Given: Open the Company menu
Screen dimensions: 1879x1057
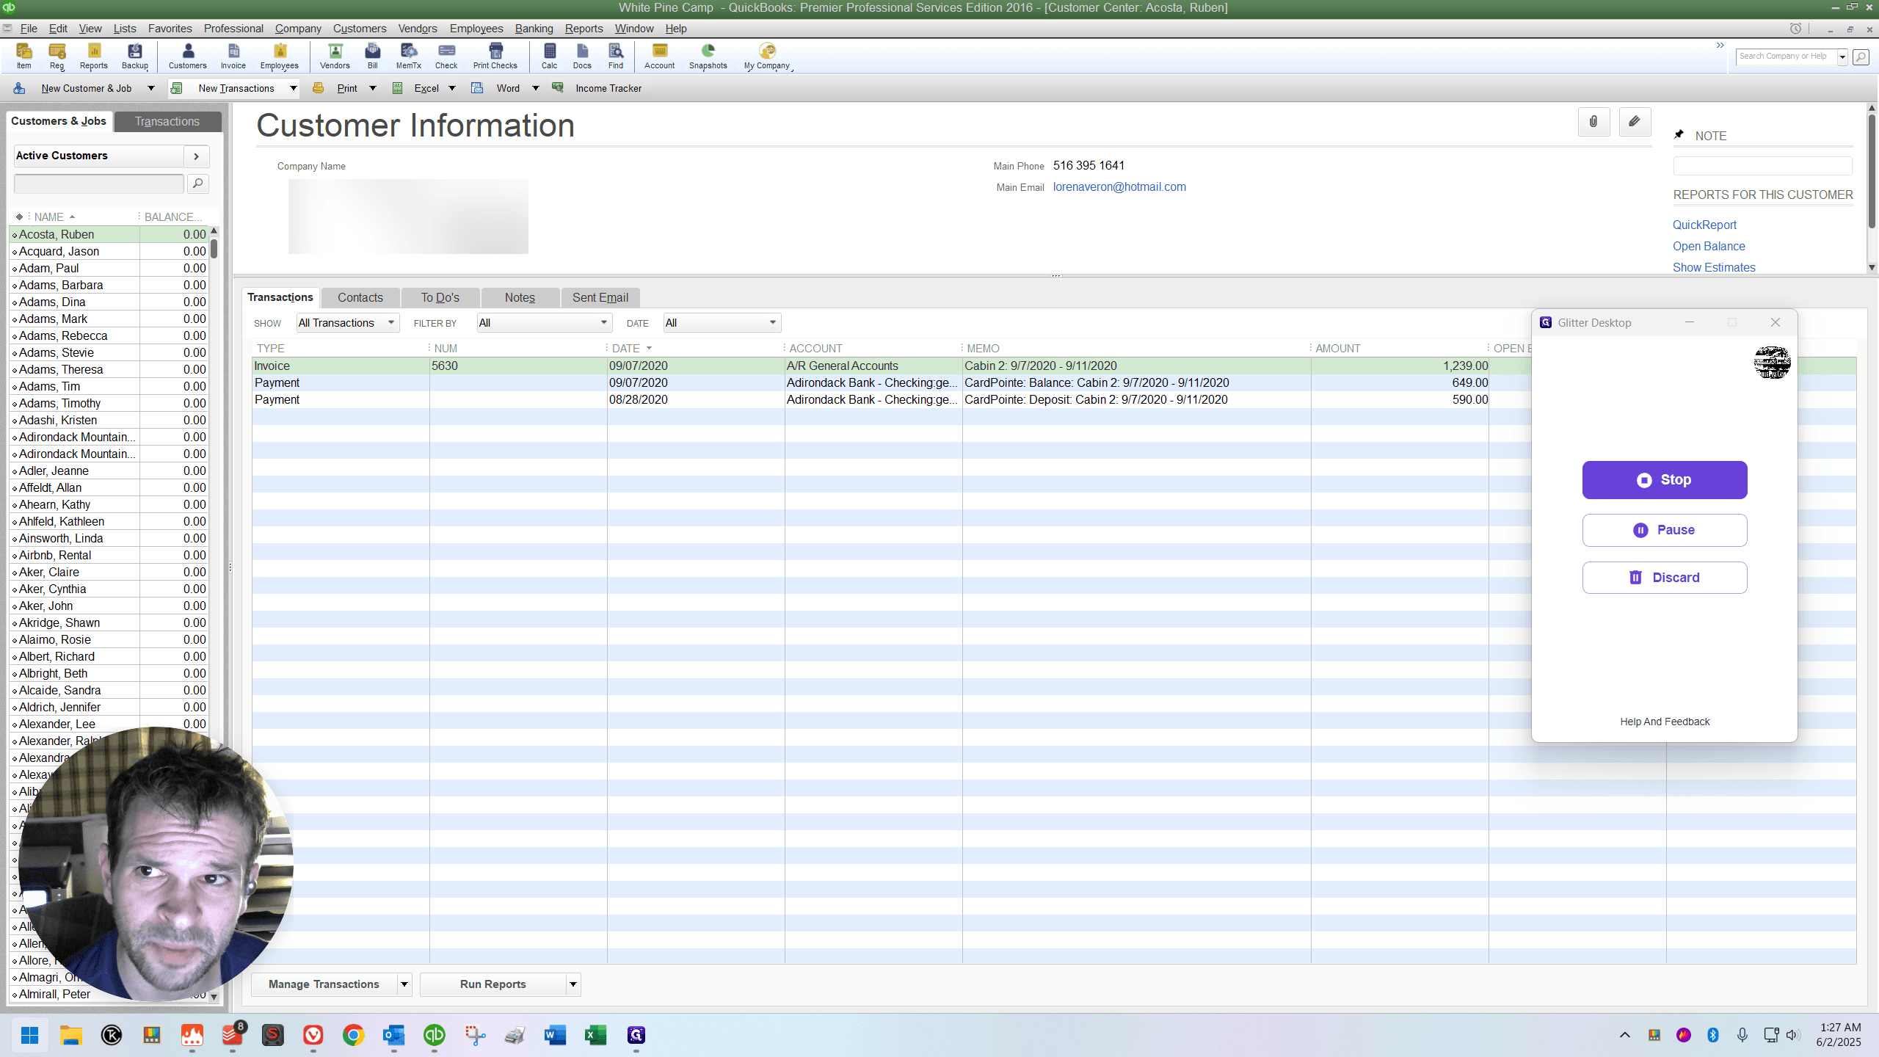Looking at the screenshot, I should (298, 28).
